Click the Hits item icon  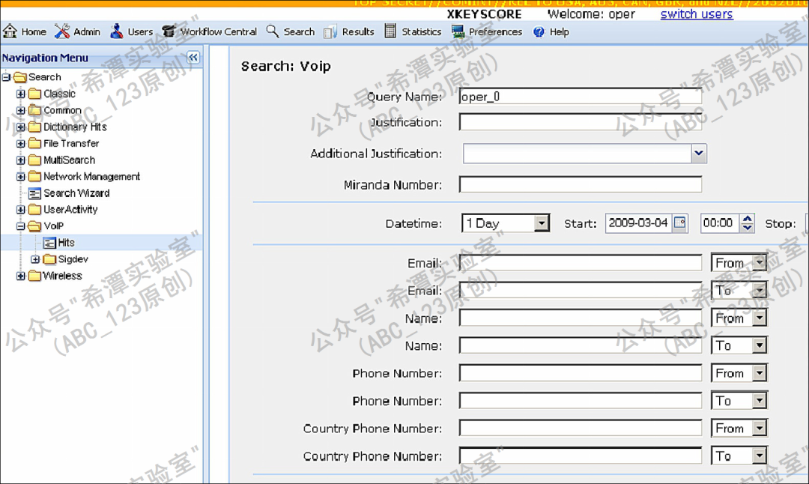tap(49, 243)
